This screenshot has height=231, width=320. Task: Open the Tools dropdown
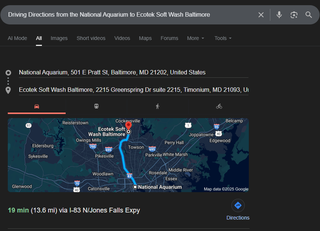pyautogui.click(x=223, y=38)
